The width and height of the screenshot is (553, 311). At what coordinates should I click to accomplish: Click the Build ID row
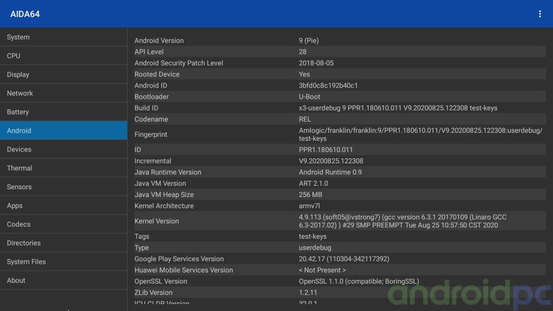(340, 108)
